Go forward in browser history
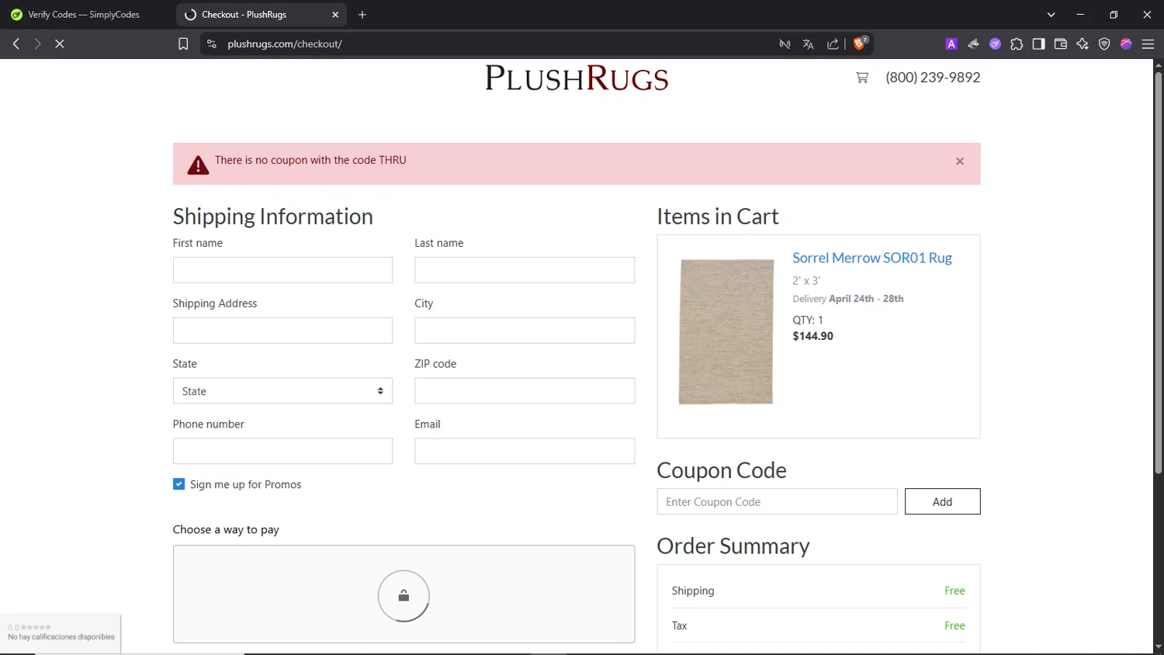 point(37,44)
